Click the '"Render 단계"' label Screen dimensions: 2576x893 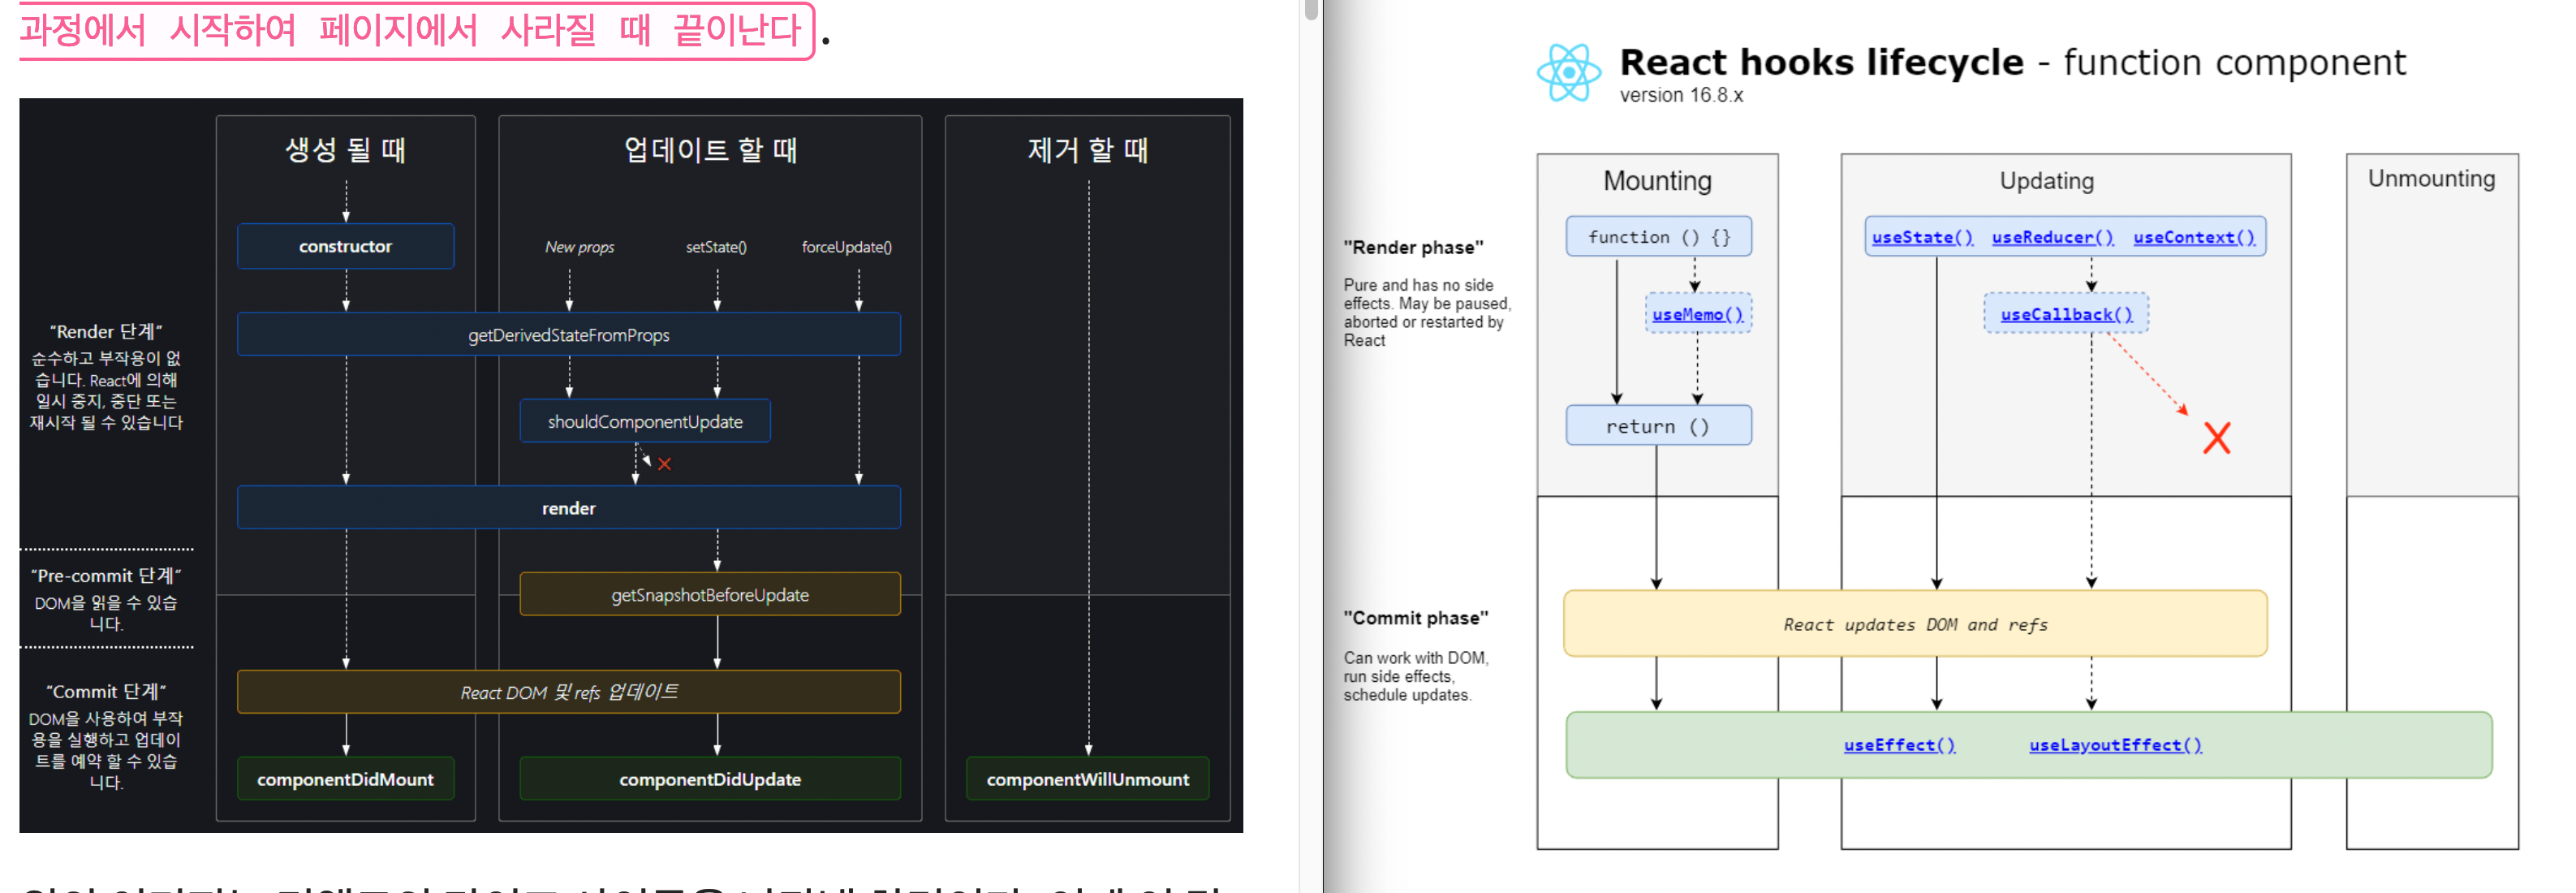(x=106, y=331)
